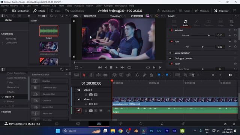
Task: Collapse the Open FX category
Action: (x=3, y=97)
